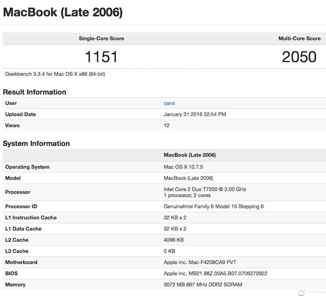Image resolution: width=326 pixels, height=296 pixels.
Task: Select the single-core value 1151
Action: 101,57
